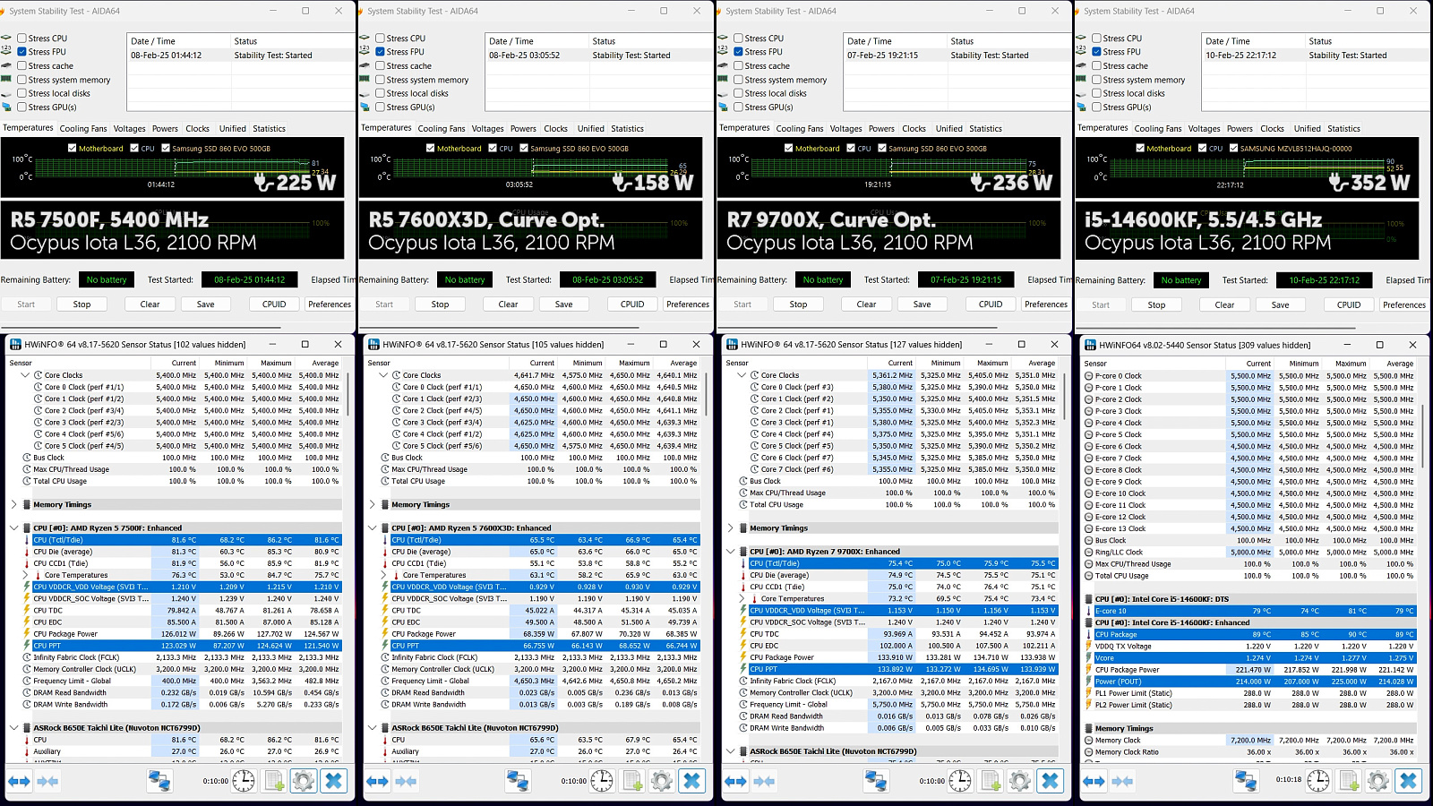1433x806 pixels.
Task: Reset the timer clock in 9700X HWiNFO window
Action: pyautogui.click(x=960, y=781)
